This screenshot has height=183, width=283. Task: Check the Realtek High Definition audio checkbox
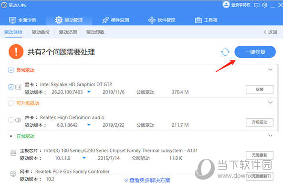pos(11,120)
